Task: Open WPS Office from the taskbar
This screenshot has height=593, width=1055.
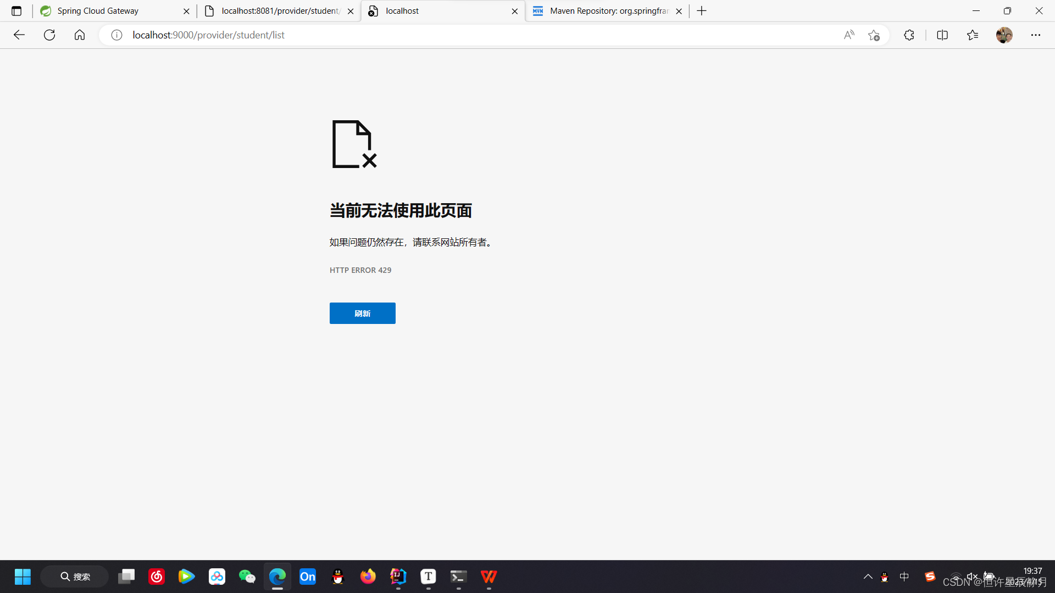Action: [488, 577]
